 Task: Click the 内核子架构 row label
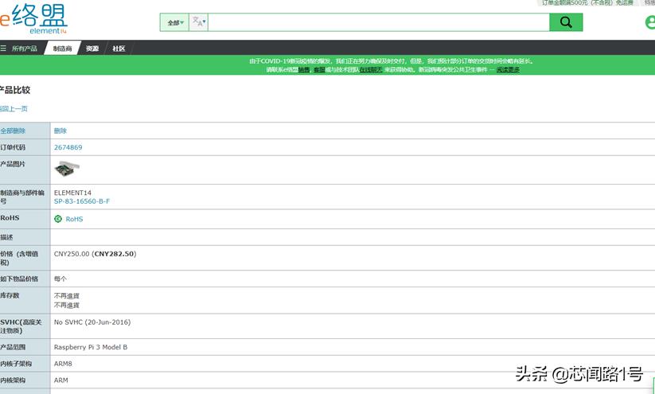click(x=16, y=364)
